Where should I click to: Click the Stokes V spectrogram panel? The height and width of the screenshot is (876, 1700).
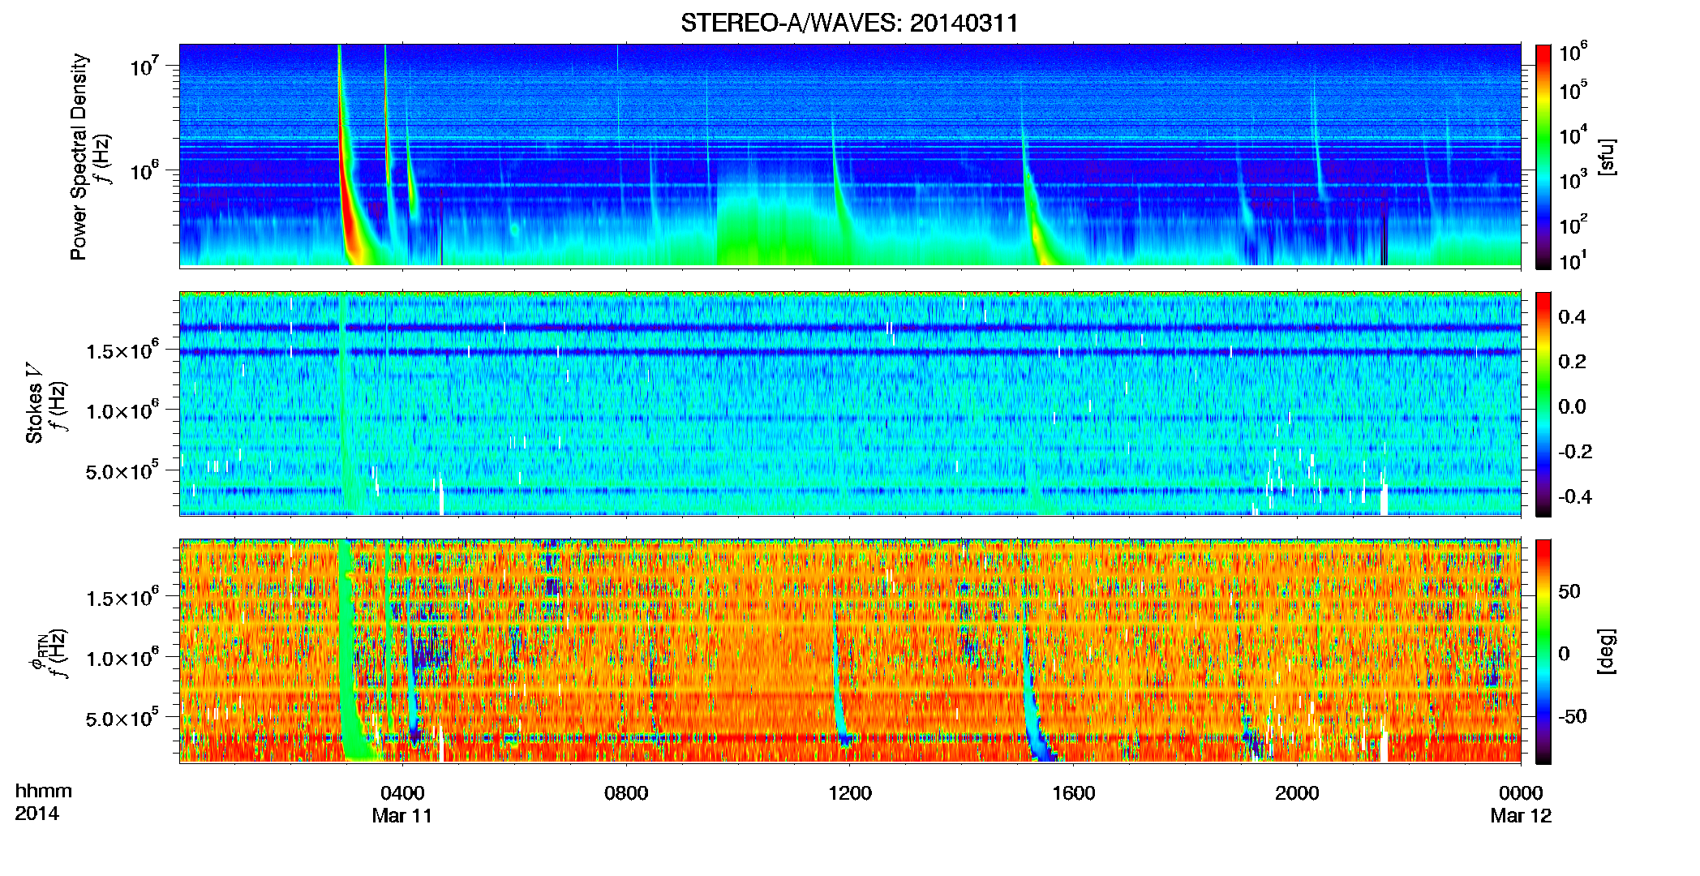click(850, 403)
